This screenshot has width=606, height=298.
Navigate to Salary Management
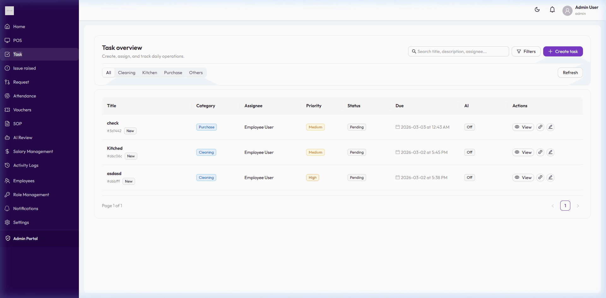coord(33,151)
